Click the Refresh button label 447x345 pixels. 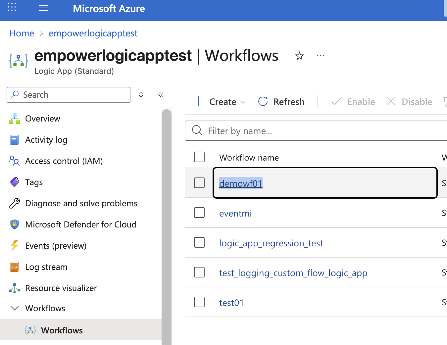(289, 102)
